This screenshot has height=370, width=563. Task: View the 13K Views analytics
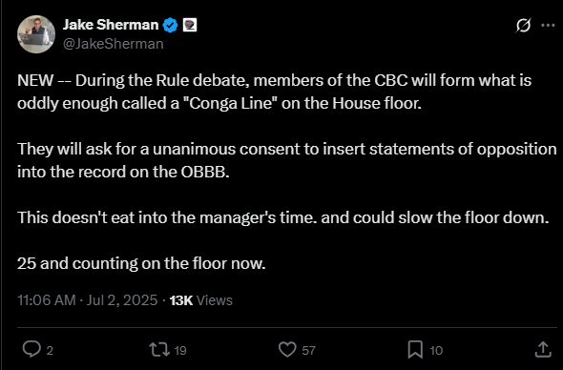[x=201, y=300]
